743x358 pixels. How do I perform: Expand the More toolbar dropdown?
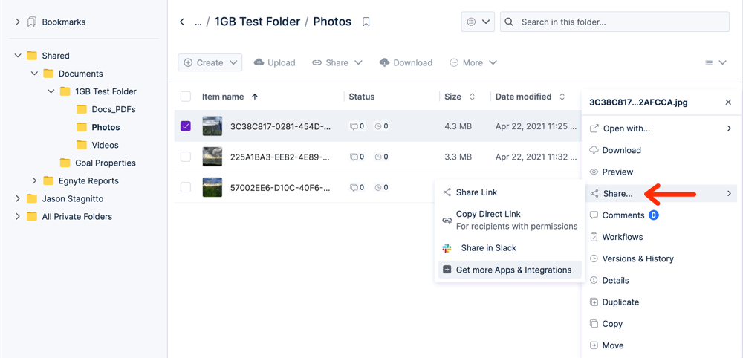pyautogui.click(x=473, y=62)
